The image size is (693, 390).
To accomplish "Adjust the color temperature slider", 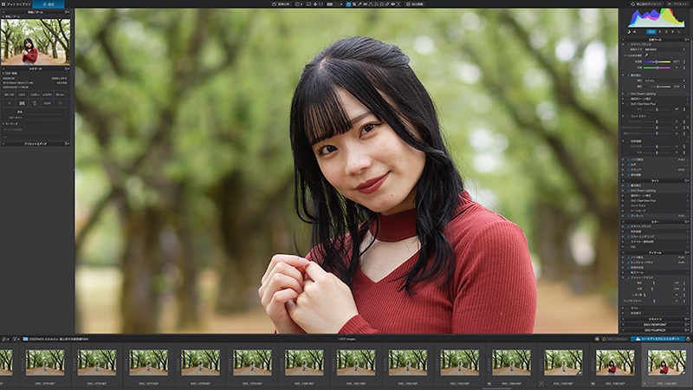I will coord(657,62).
